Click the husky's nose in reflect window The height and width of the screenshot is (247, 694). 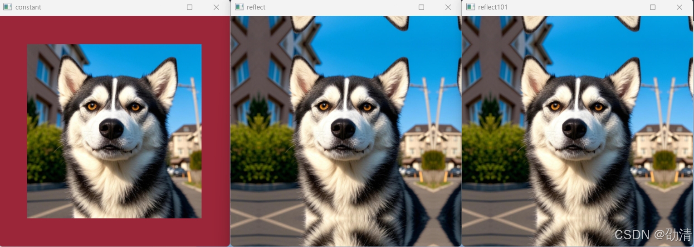[x=343, y=129]
